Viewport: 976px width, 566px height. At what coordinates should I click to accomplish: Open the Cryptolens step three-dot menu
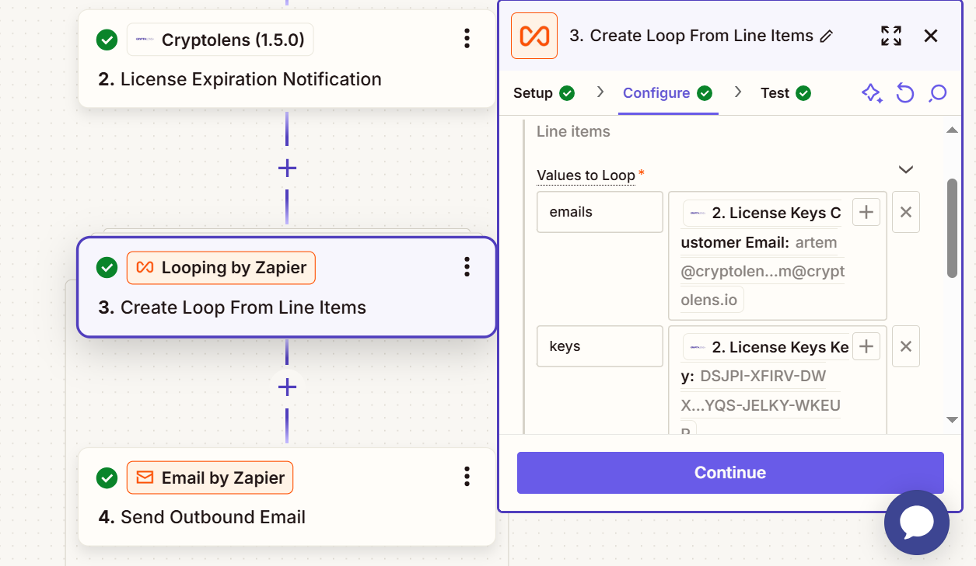pyautogui.click(x=467, y=38)
